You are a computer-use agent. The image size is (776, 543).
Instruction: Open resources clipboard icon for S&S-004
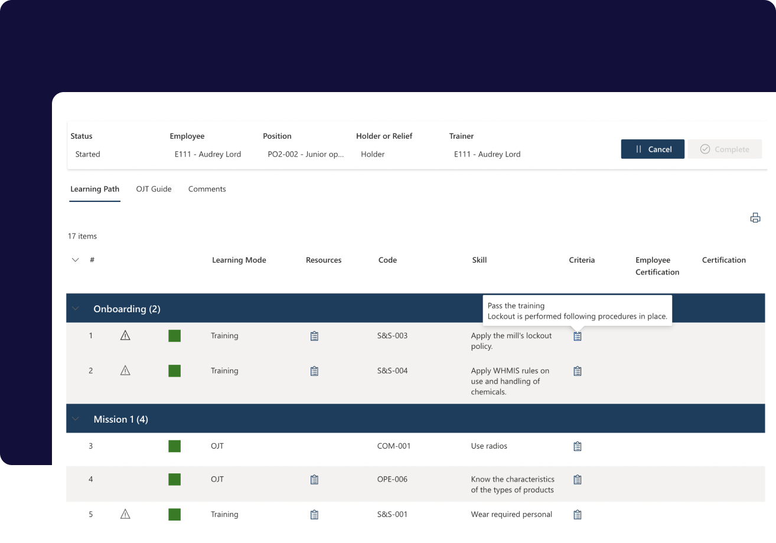coord(314,371)
